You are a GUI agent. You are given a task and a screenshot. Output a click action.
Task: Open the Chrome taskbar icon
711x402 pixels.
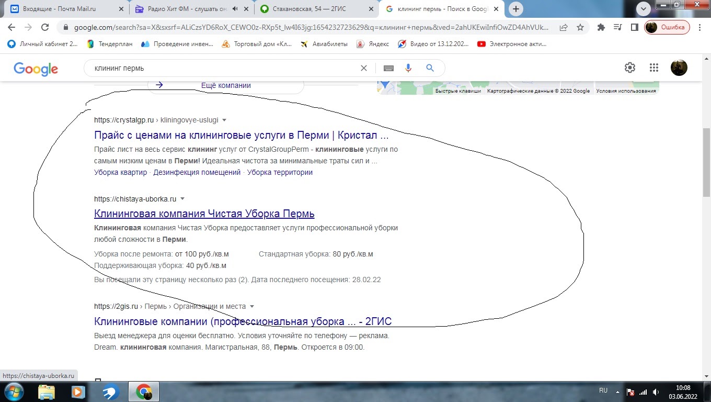[x=144, y=392]
